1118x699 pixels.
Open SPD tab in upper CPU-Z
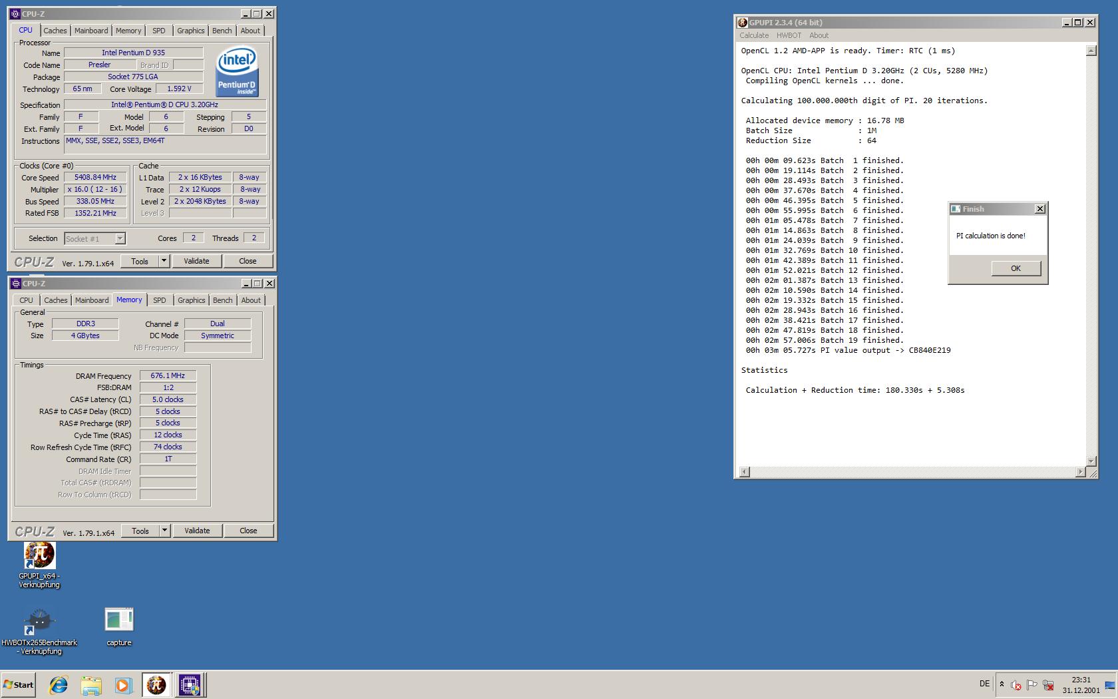(158, 31)
